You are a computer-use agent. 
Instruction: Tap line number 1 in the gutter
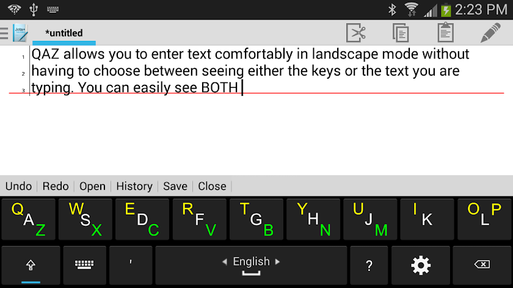click(23, 57)
